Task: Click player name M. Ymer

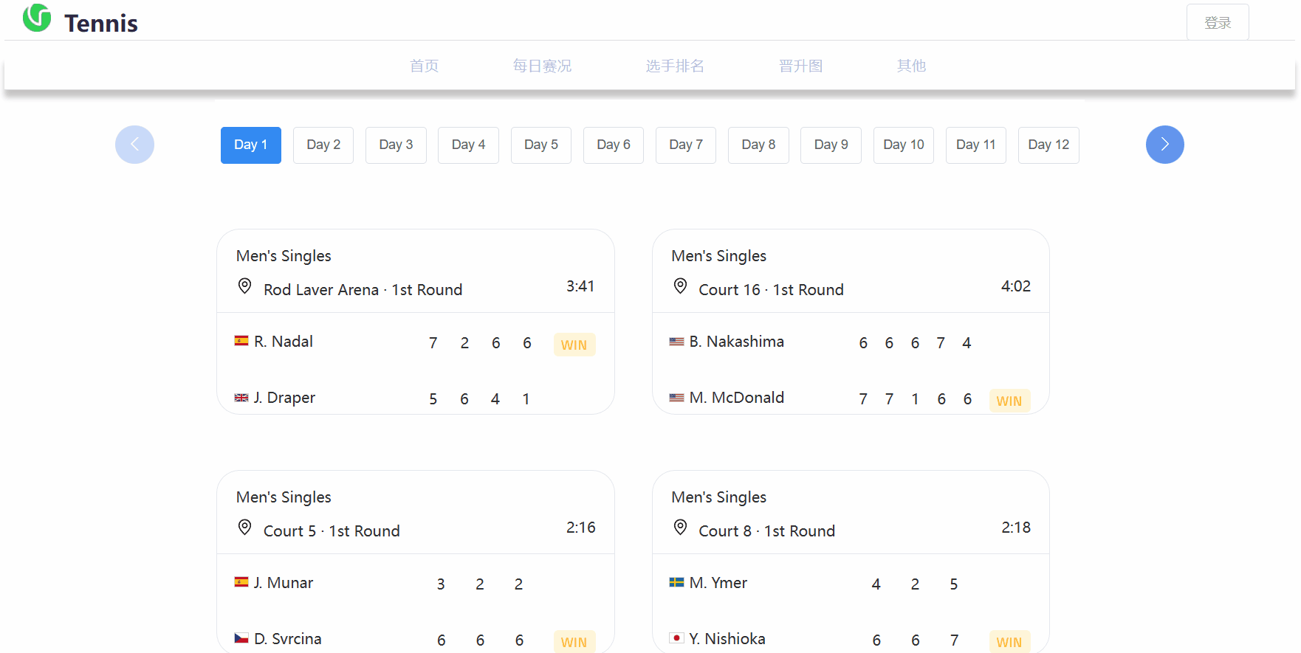Action: [x=718, y=583]
